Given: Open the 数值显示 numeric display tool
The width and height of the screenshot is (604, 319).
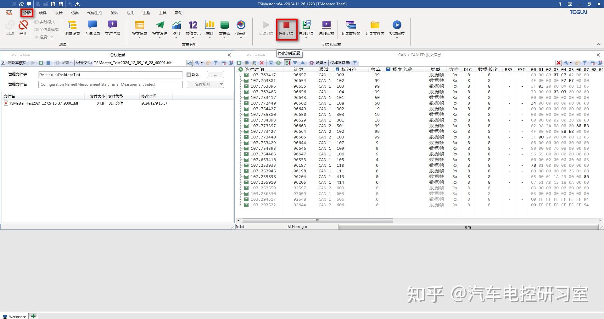Looking at the screenshot, I should 192,28.
